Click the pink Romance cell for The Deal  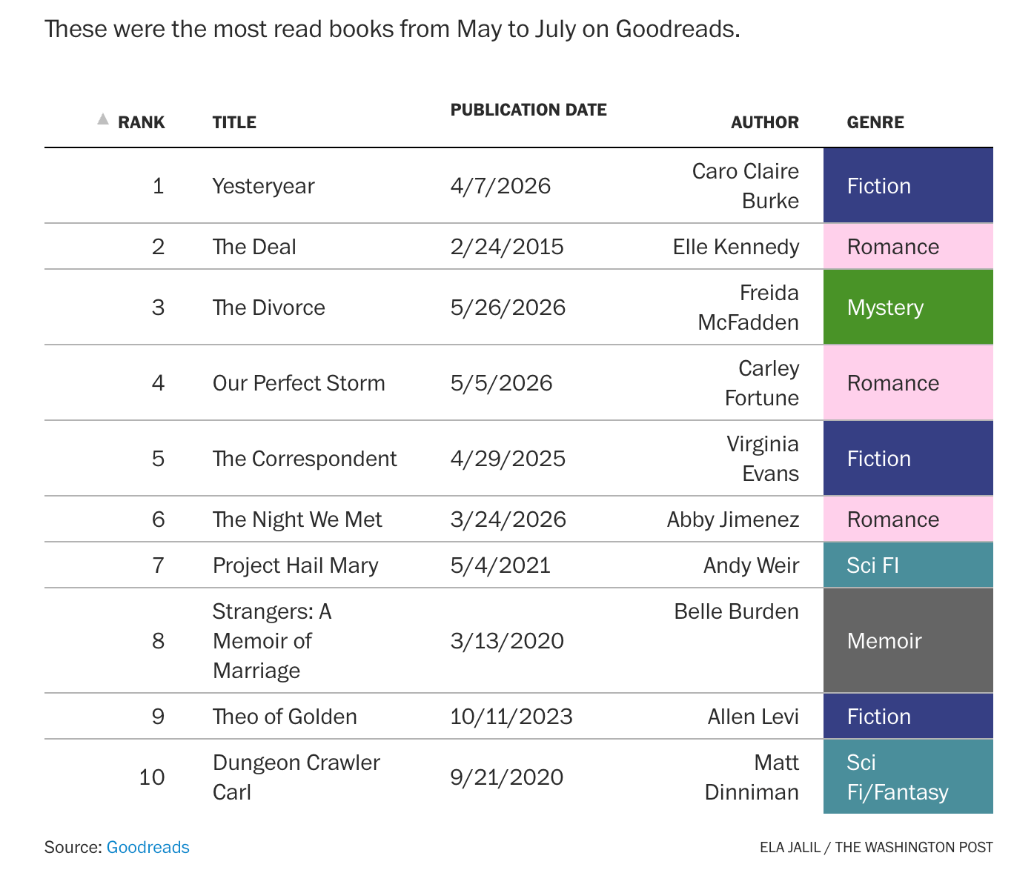(x=908, y=247)
